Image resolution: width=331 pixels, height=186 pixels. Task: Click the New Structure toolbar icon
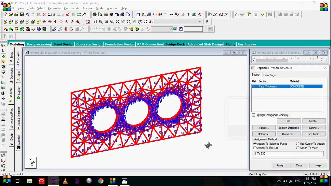tap(5, 14)
